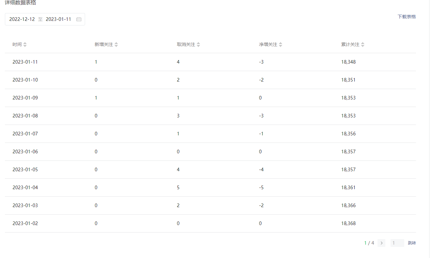Screen dimensions: 430x258
Task: Click the 累计关注 sort arrows
Action: 363,45
